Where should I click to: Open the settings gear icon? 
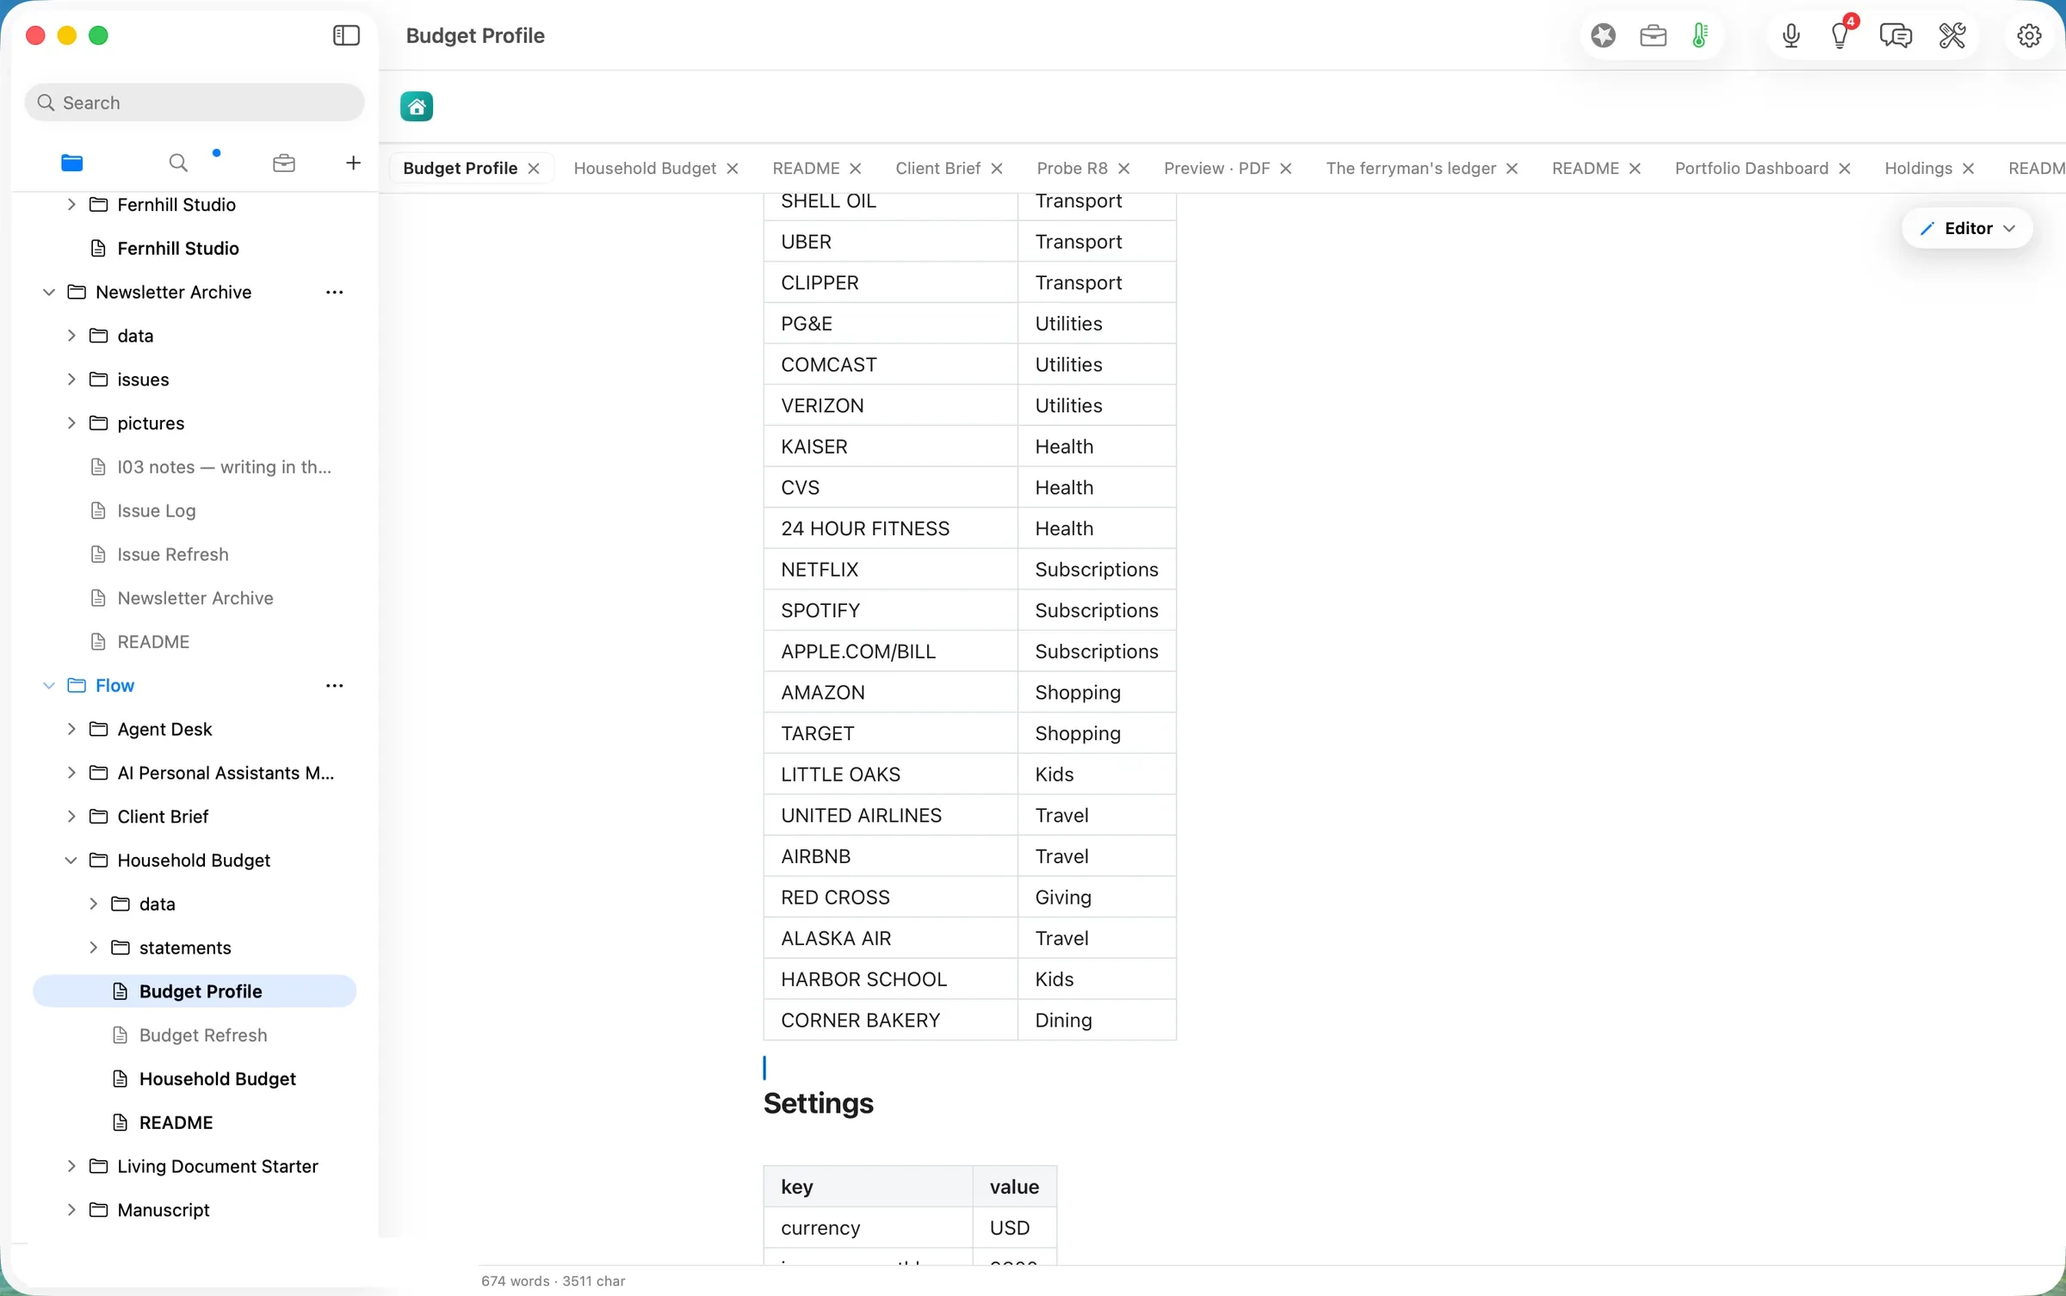pyautogui.click(x=2029, y=35)
